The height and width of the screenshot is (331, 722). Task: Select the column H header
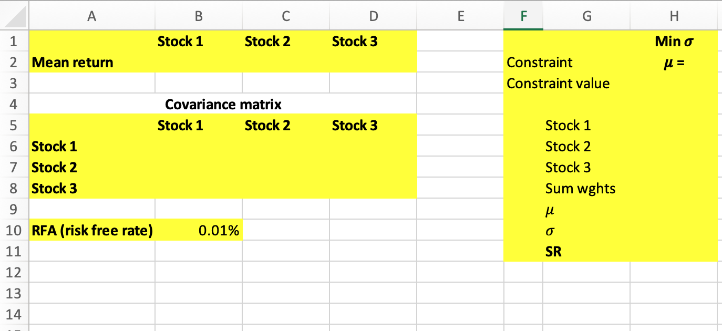(674, 16)
